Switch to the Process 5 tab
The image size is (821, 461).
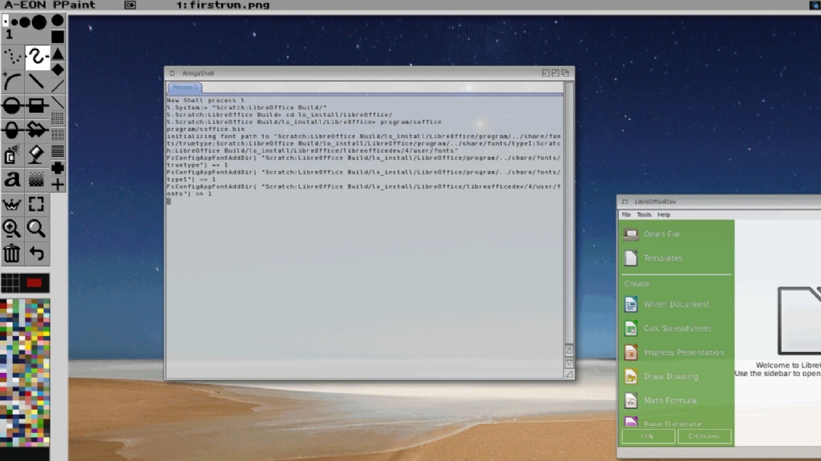[x=185, y=87]
